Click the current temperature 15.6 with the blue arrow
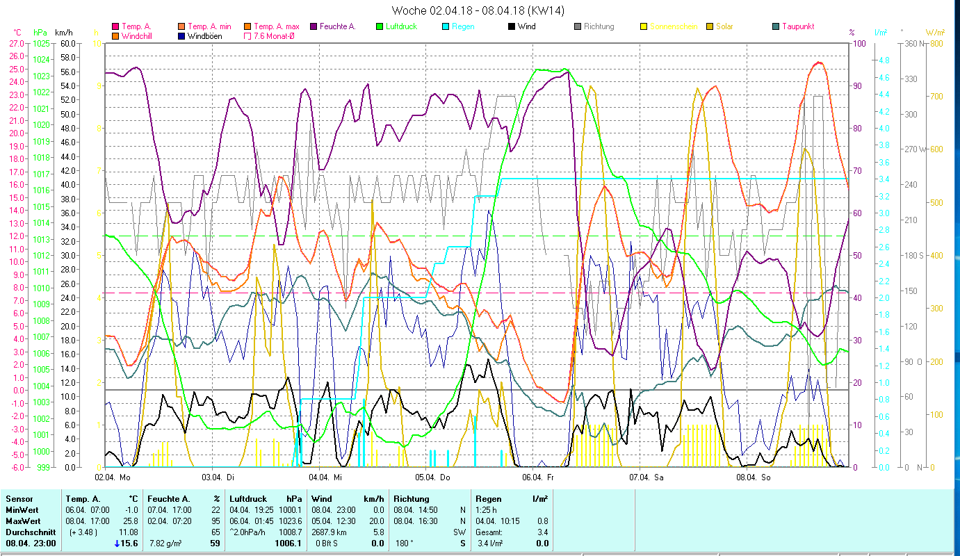This screenshot has width=960, height=556. pyautogui.click(x=126, y=543)
